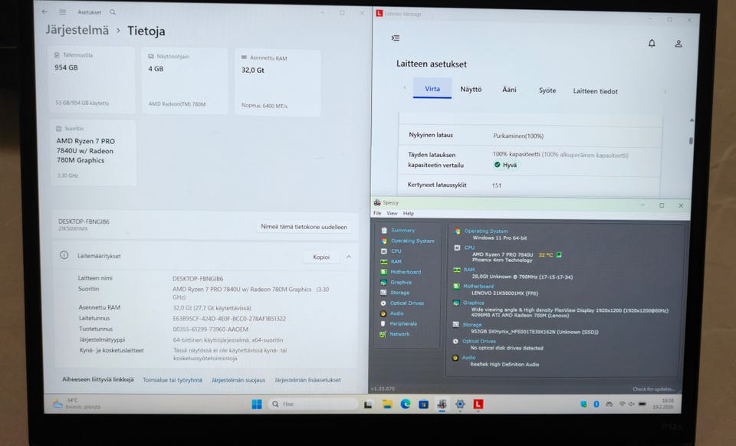This screenshot has width=736, height=446.
Task: Click the Settings search magnifier icon
Action: [113, 12]
